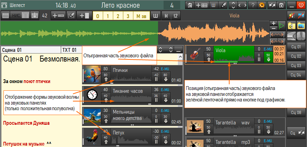Open help with the question mark icon
Image resolution: width=307 pixels, height=147 pixels.
click(x=252, y=5)
